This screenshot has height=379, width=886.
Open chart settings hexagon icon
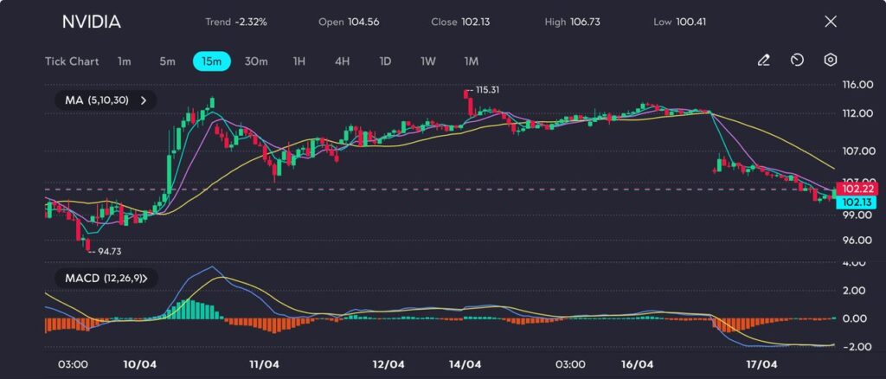pos(830,61)
